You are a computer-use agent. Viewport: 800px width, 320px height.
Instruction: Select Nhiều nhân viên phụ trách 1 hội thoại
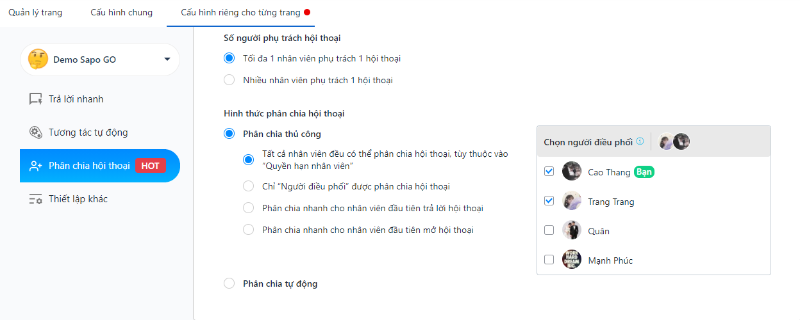[x=229, y=80]
